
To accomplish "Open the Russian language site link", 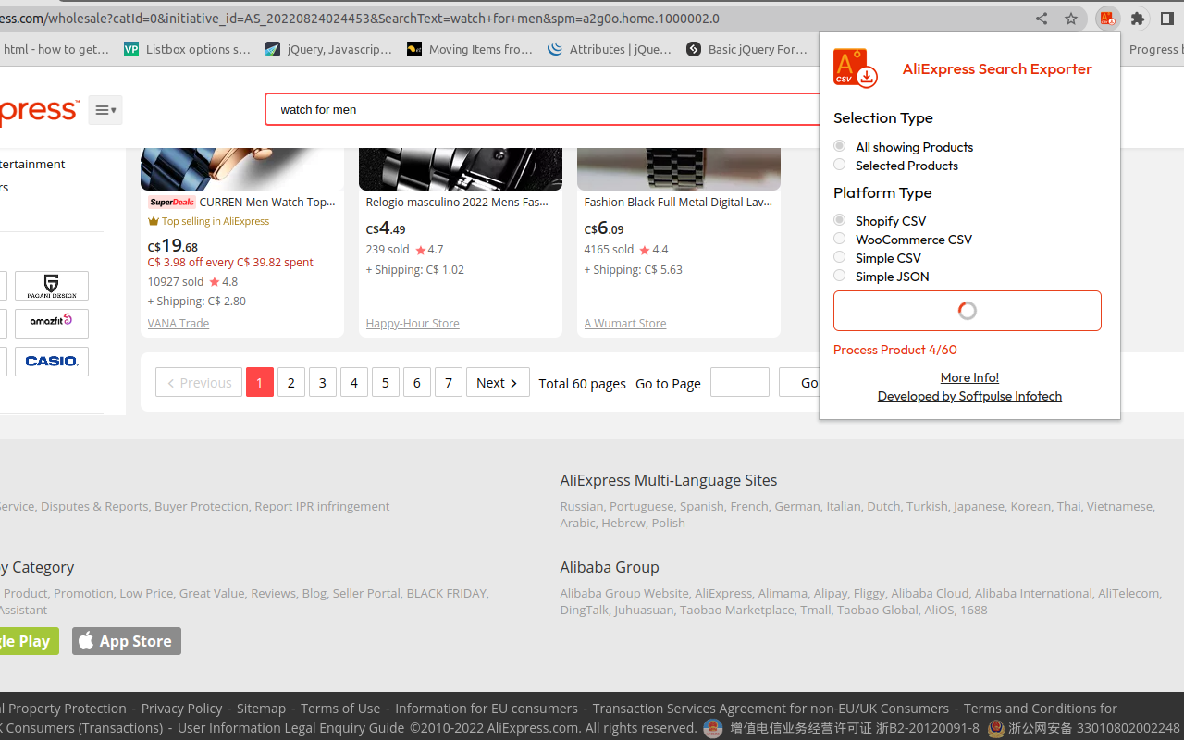I will click(x=581, y=506).
